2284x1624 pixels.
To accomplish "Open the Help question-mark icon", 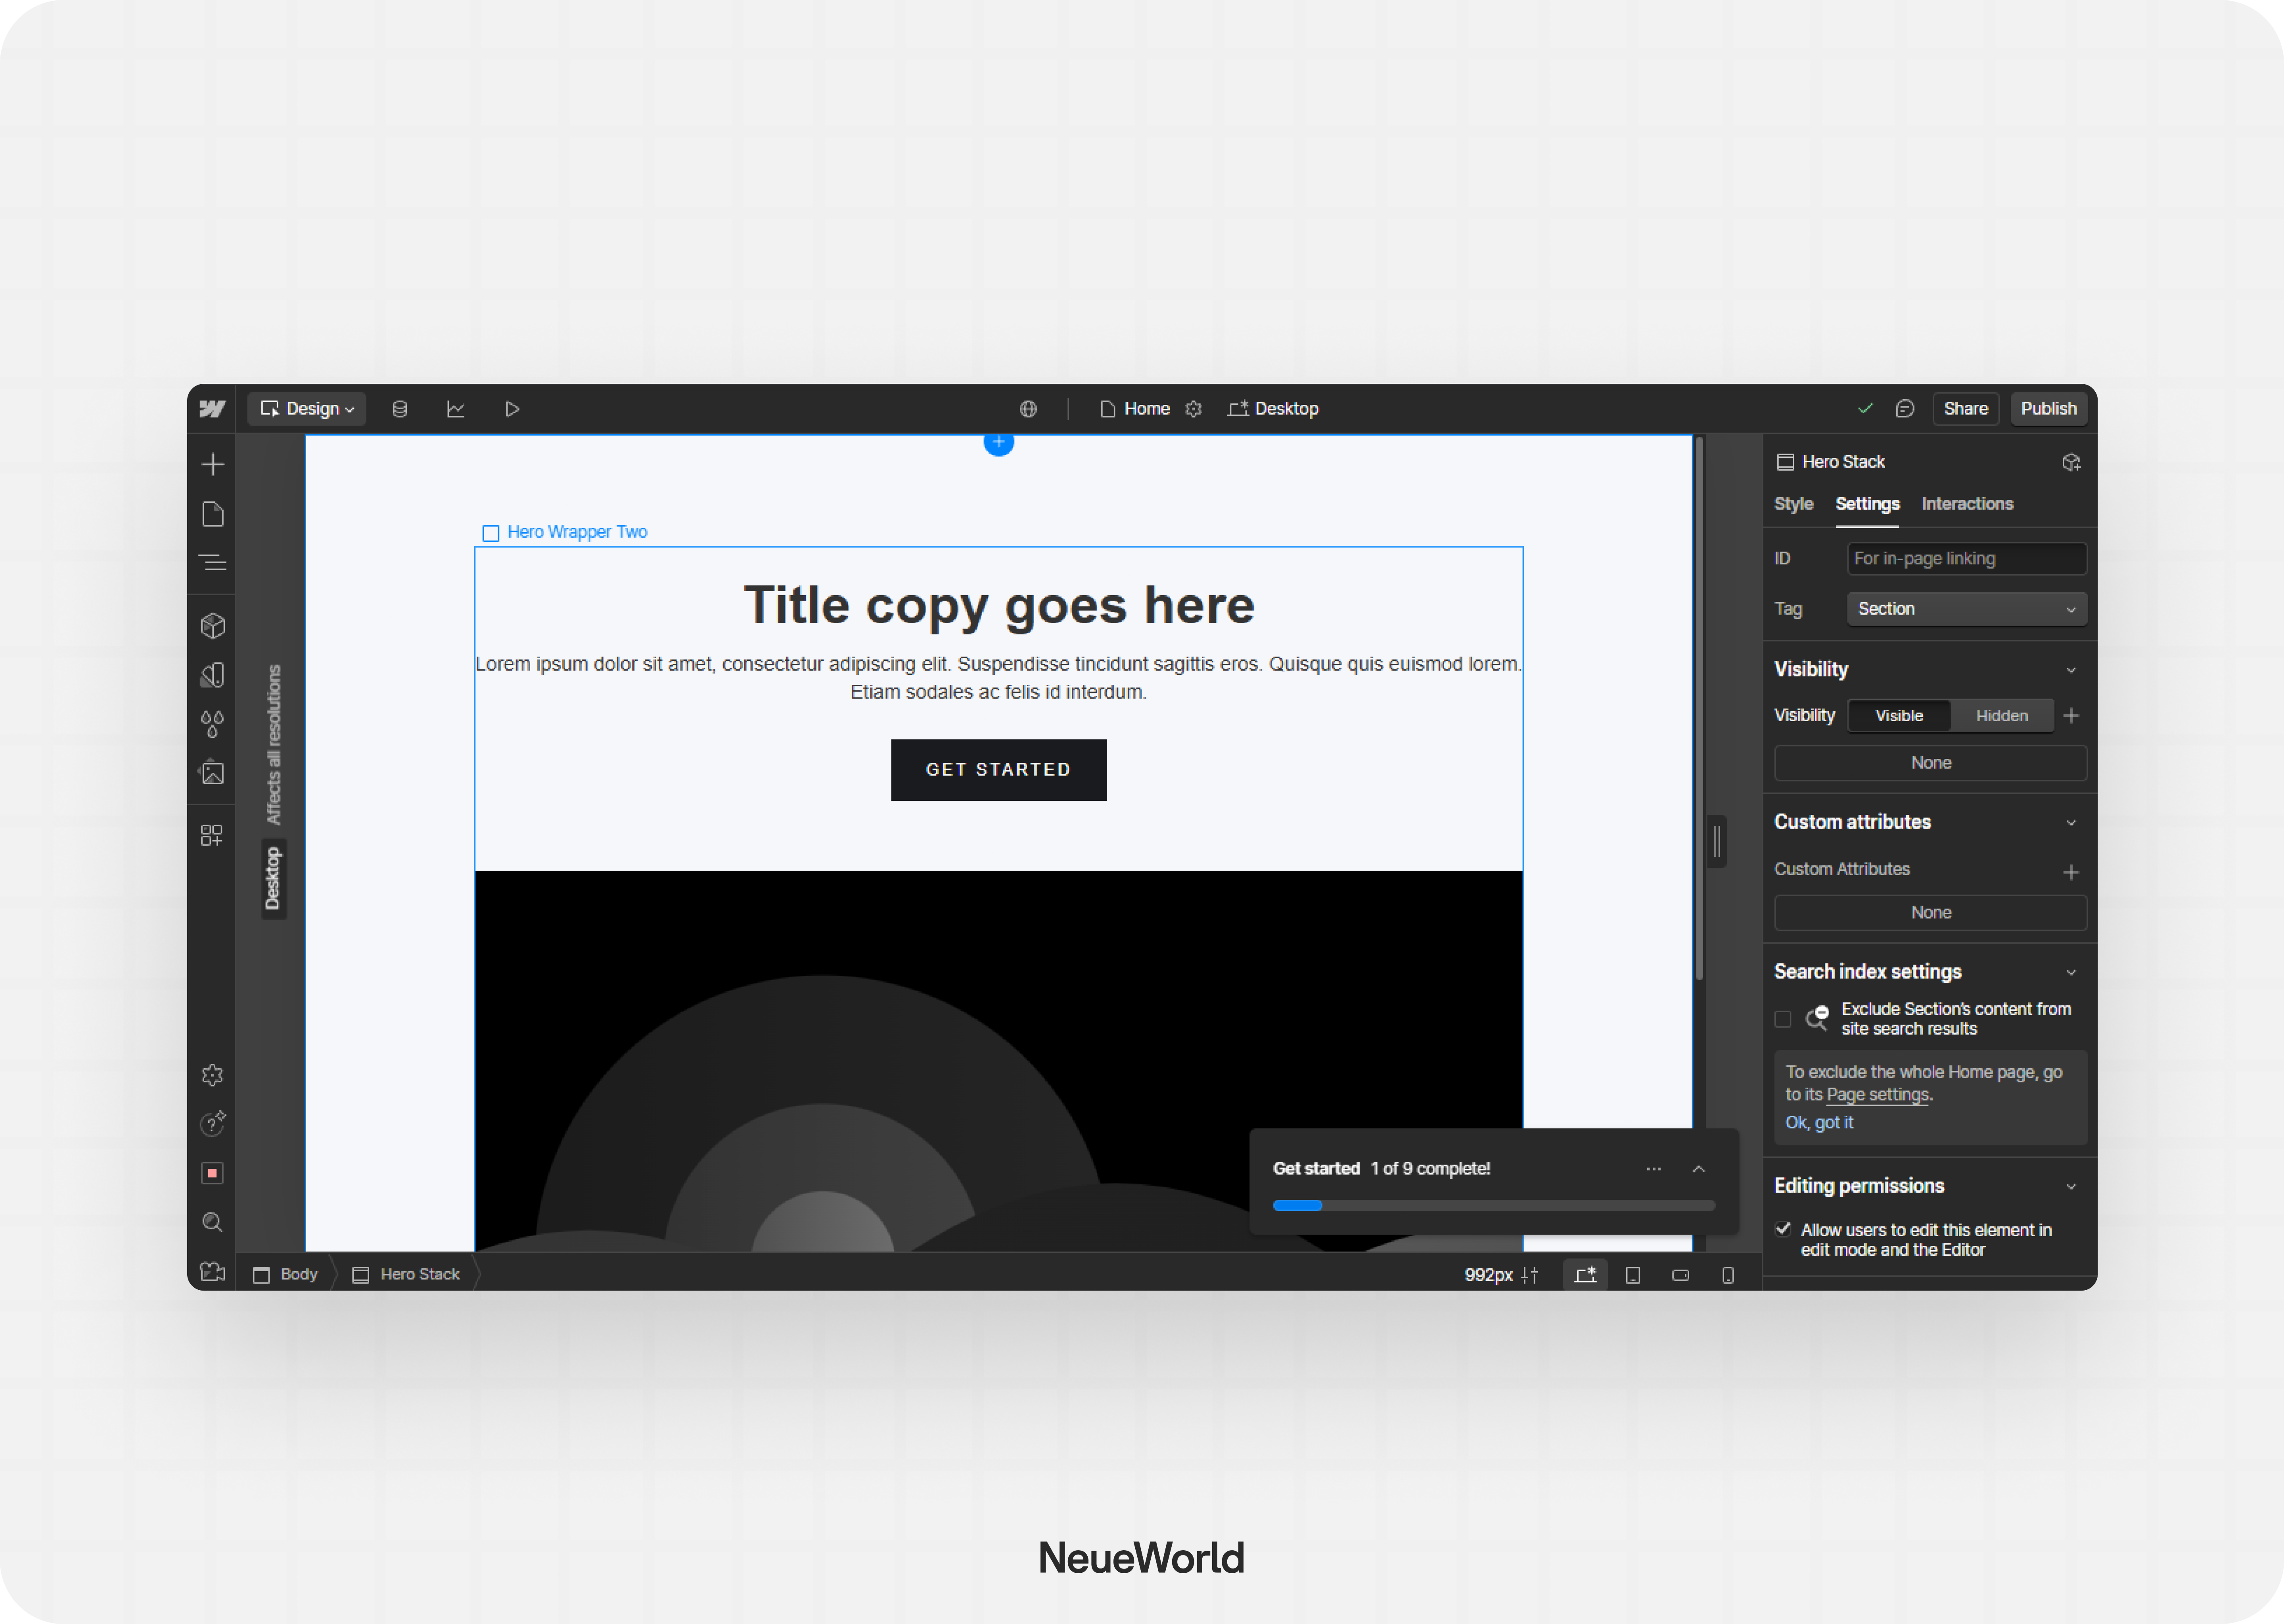I will coord(212,1124).
